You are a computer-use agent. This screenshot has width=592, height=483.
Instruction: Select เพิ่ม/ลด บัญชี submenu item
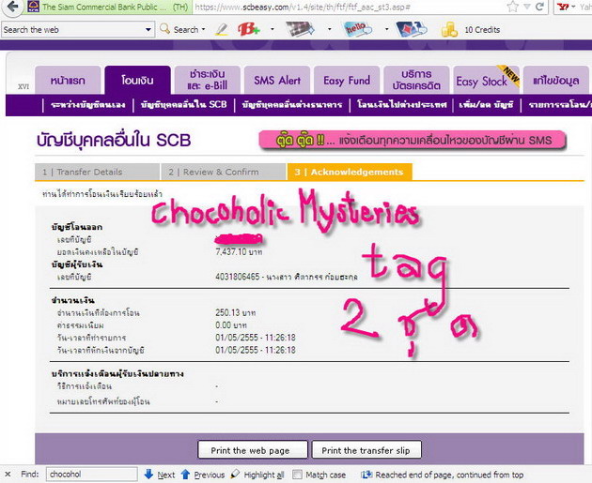coord(487,105)
